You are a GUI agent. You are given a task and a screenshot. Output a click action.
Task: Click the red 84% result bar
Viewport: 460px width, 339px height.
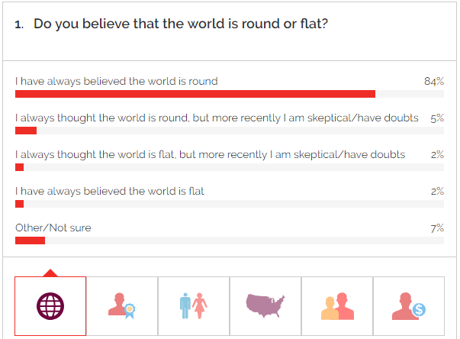pos(195,94)
